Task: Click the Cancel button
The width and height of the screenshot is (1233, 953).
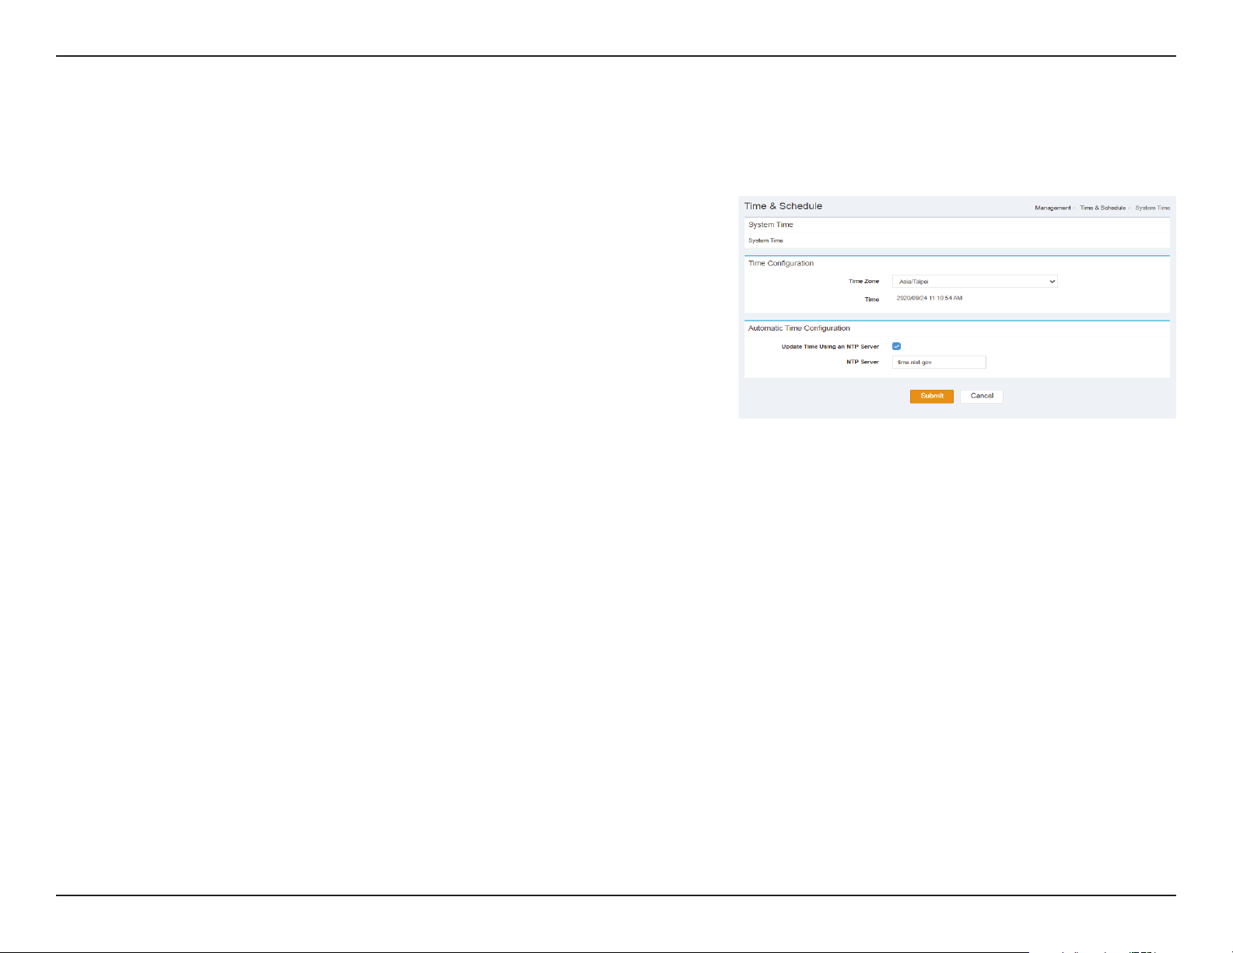Action: point(982,396)
